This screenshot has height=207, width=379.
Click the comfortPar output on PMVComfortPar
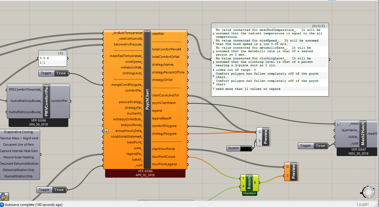click(x=59, y=101)
